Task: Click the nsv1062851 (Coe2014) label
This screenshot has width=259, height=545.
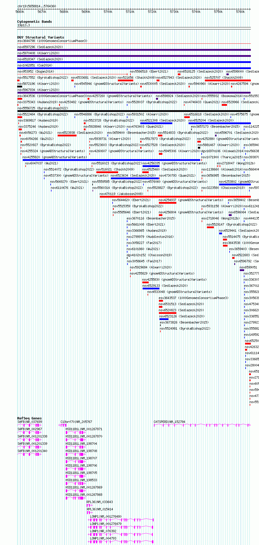Action: 35,65
